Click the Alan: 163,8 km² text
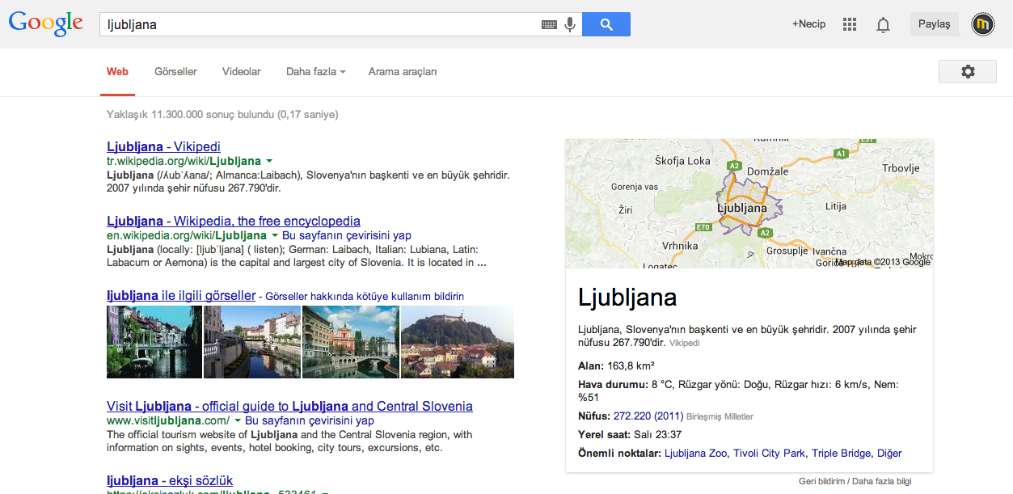The width and height of the screenshot is (1013, 494). (616, 365)
